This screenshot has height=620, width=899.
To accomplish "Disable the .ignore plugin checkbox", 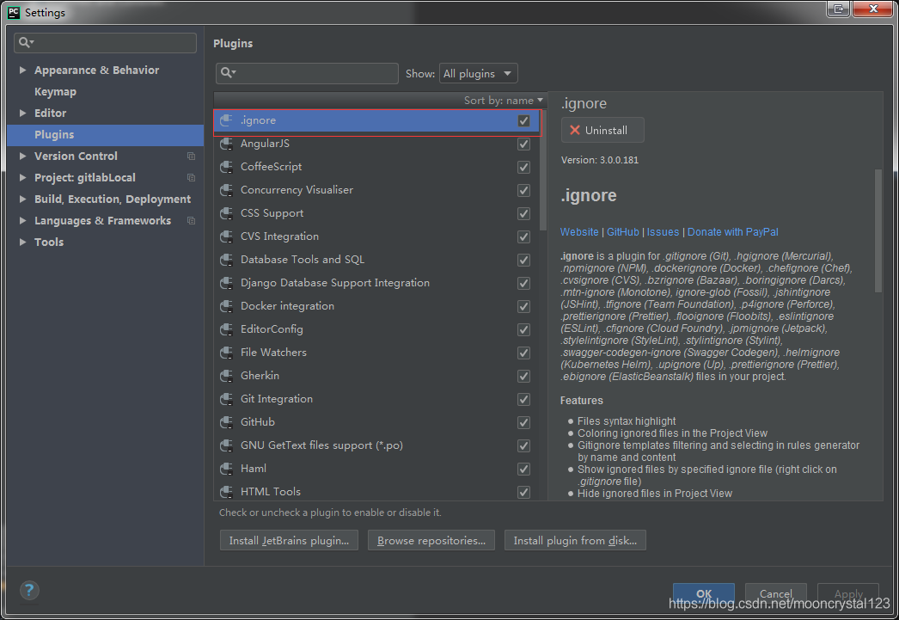I will tap(523, 121).
